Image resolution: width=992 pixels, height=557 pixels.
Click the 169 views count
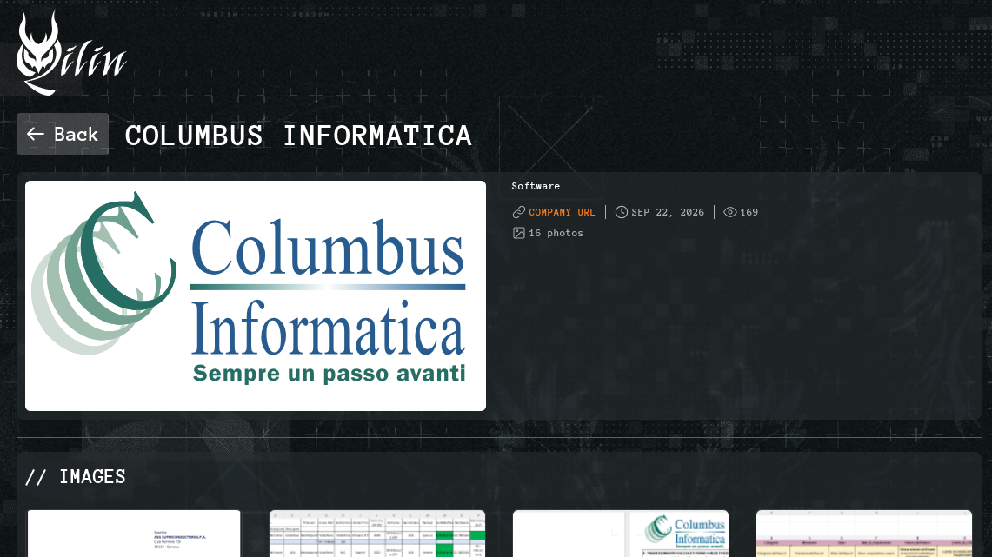[x=749, y=212]
